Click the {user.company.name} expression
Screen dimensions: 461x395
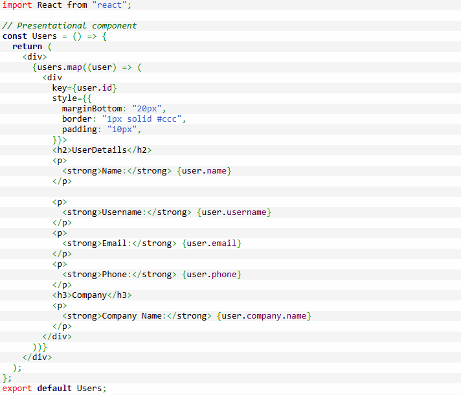(264, 316)
